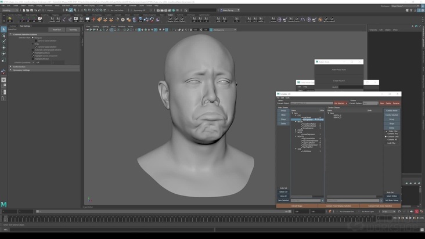Activate the Move tool in the toolbox
This screenshot has width=425, height=239.
pos(3,48)
